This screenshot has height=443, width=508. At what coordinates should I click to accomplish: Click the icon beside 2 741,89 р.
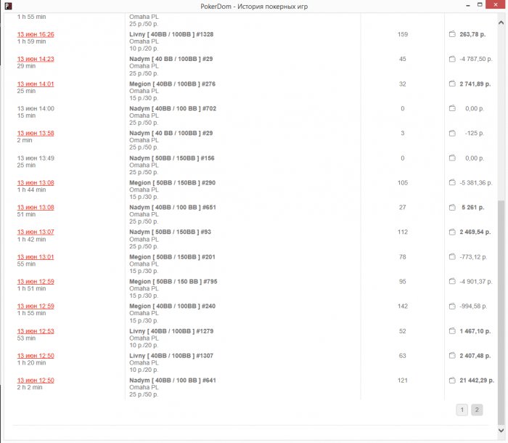pyautogui.click(x=451, y=84)
